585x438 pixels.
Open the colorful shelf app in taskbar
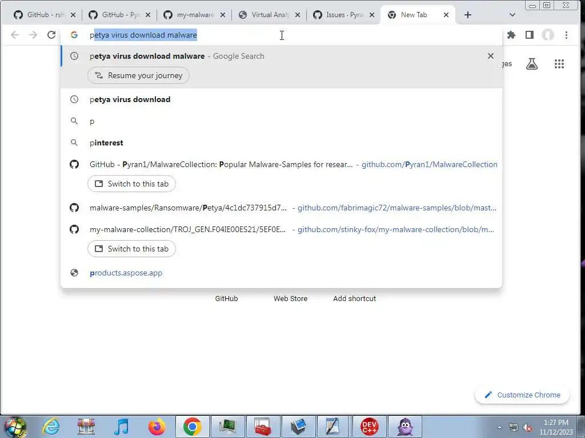86,427
